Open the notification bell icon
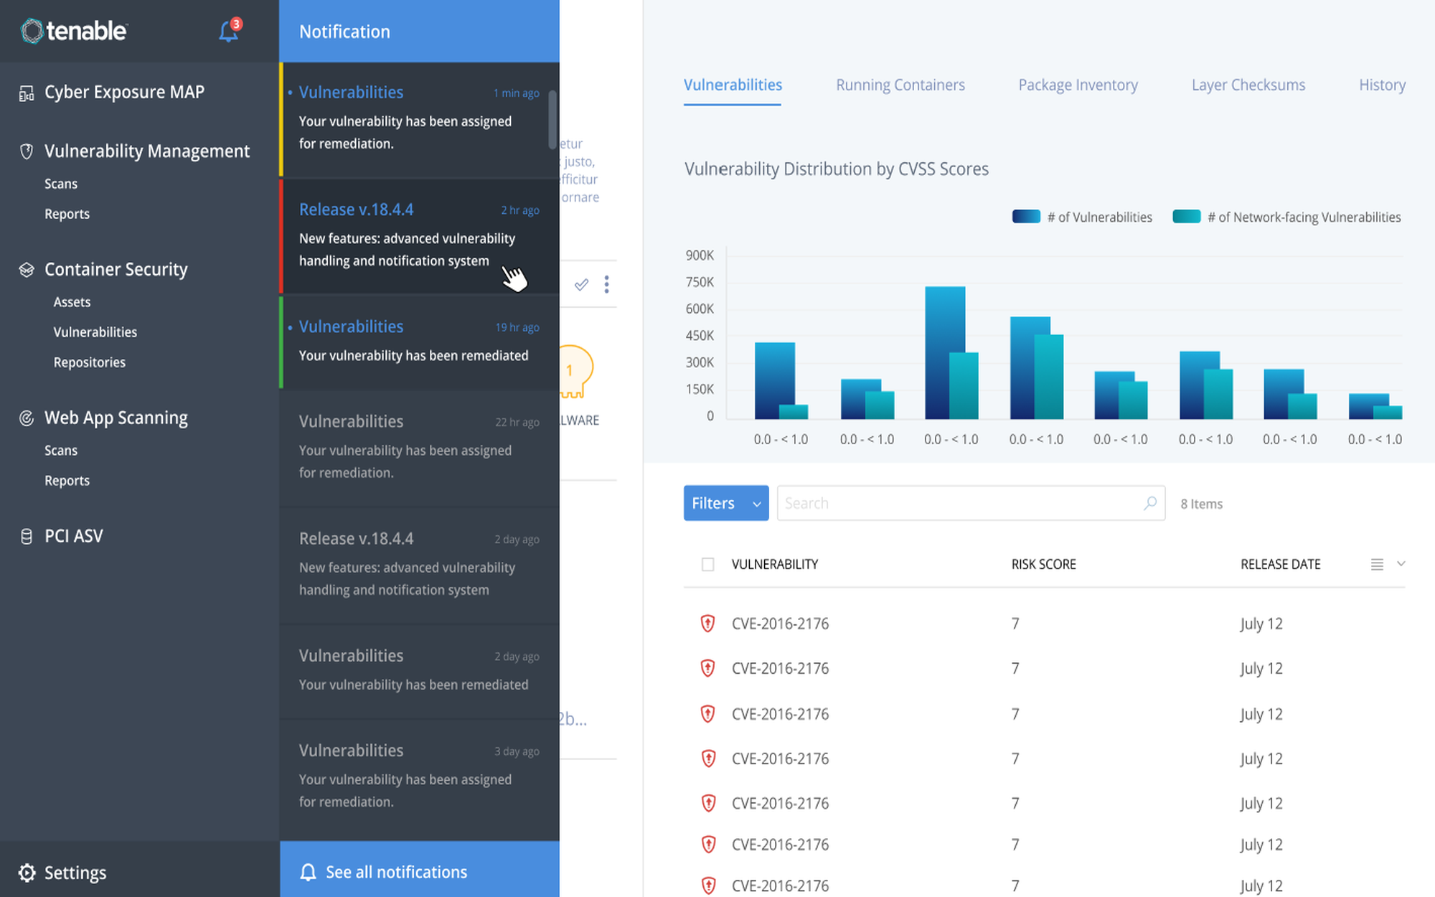 (x=229, y=31)
